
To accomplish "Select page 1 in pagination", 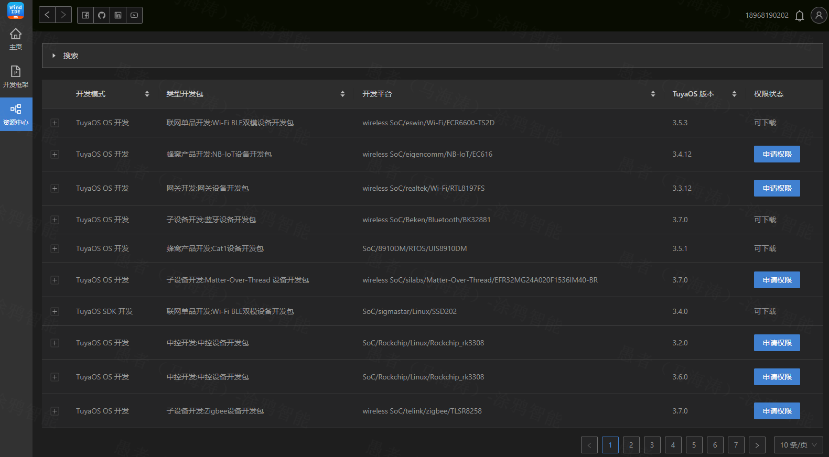I will point(610,445).
